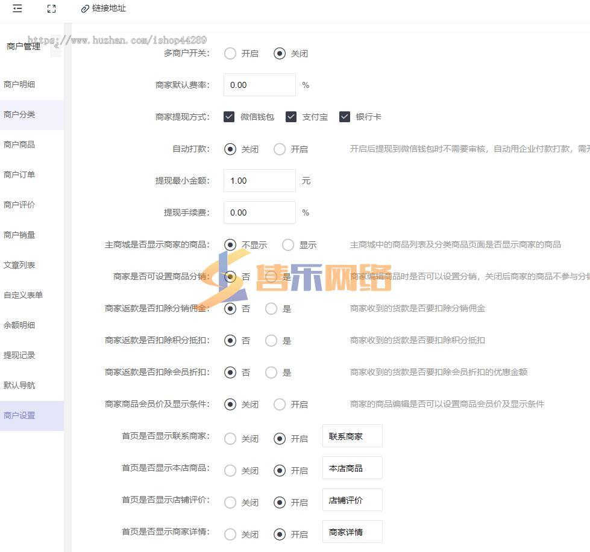Choose 不显示 for 主商城是否显示商家的商品

(230, 245)
